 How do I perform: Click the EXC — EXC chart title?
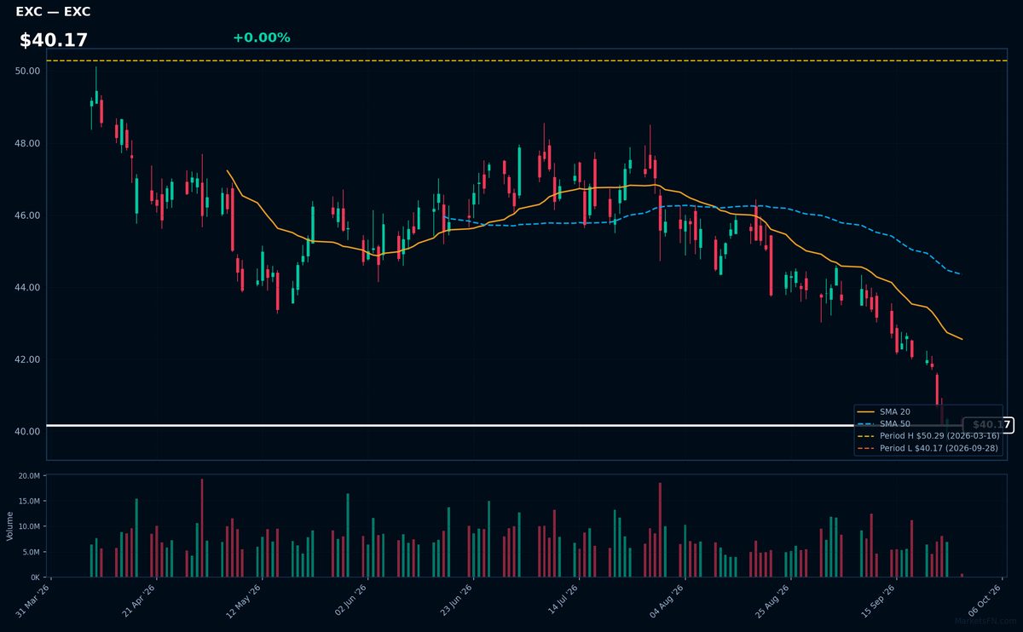[53, 12]
